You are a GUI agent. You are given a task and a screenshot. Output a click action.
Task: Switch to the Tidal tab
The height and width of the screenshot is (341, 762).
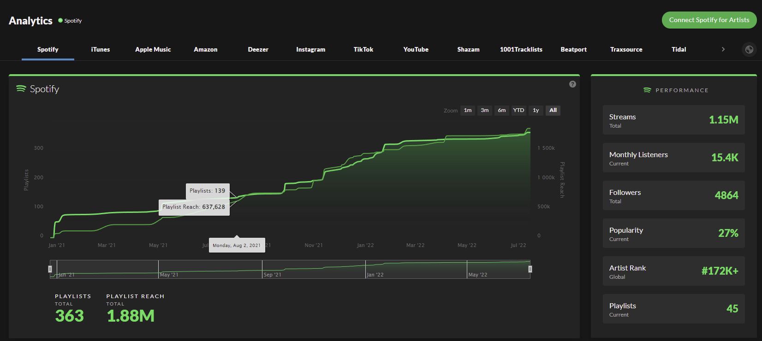click(679, 49)
